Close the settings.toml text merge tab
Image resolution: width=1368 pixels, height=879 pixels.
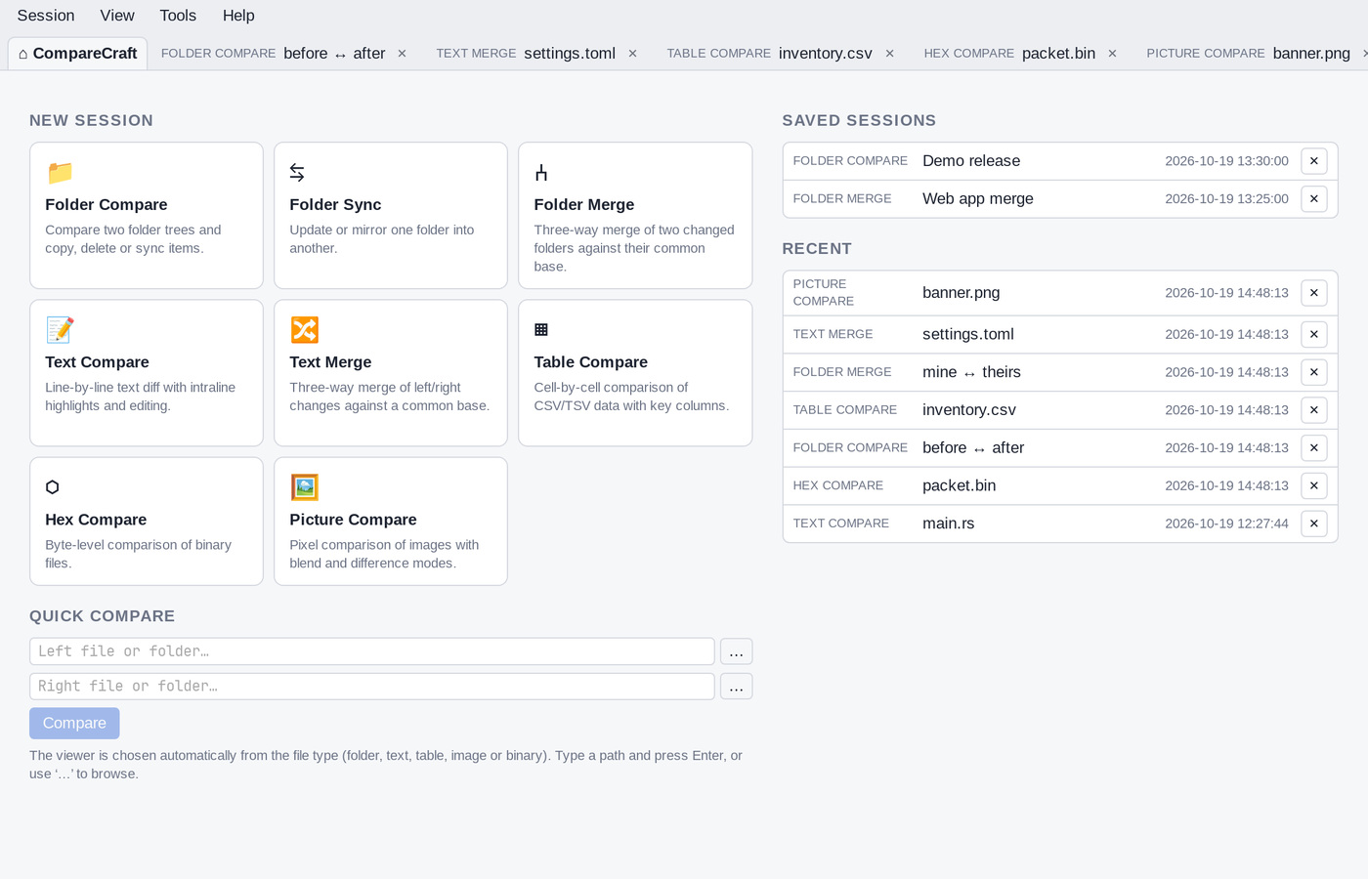point(632,54)
